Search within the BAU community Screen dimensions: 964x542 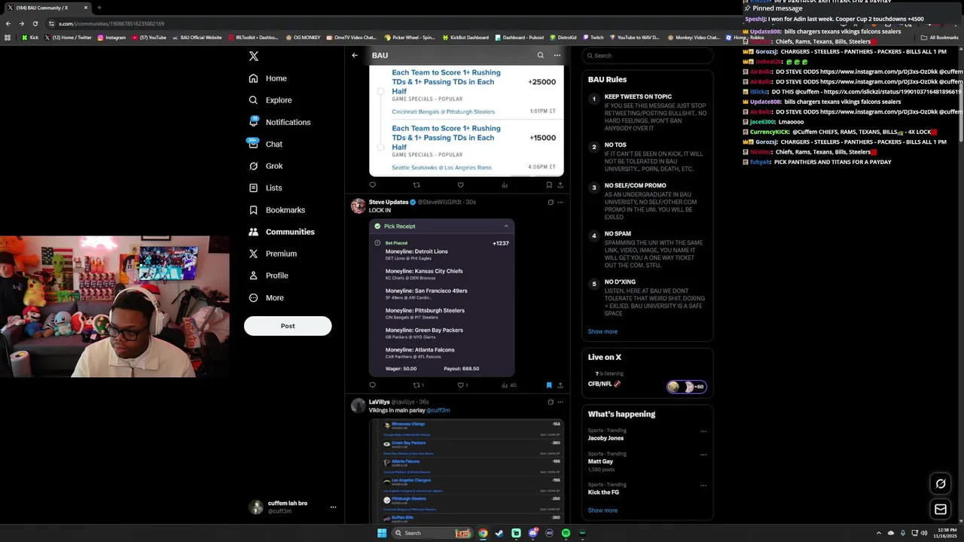click(540, 55)
